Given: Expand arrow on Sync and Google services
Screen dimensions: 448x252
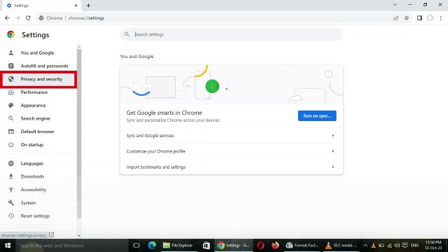Looking at the screenshot, I should (x=333, y=135).
